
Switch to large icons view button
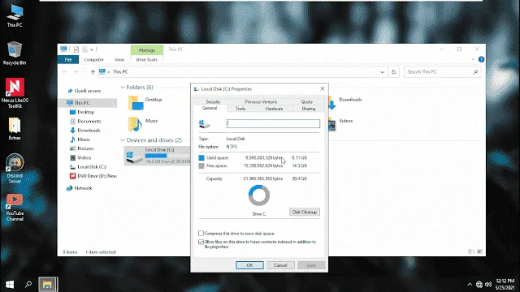[x=479, y=252]
